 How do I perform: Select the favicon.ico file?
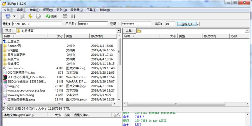point(13,68)
